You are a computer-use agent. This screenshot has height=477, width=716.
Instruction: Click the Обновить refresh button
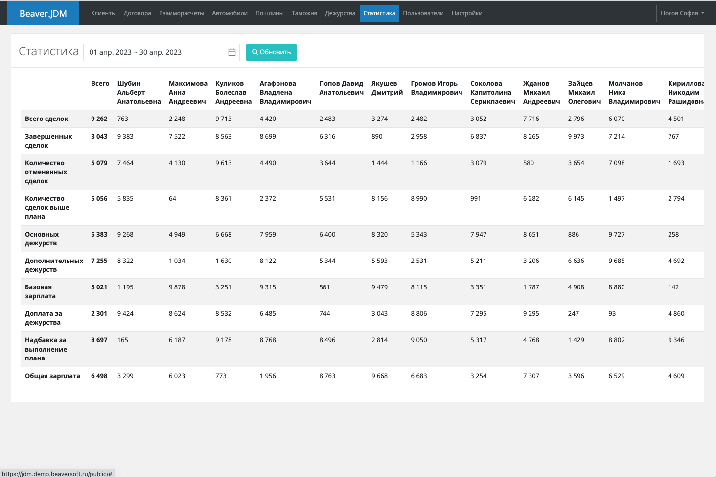tap(271, 52)
